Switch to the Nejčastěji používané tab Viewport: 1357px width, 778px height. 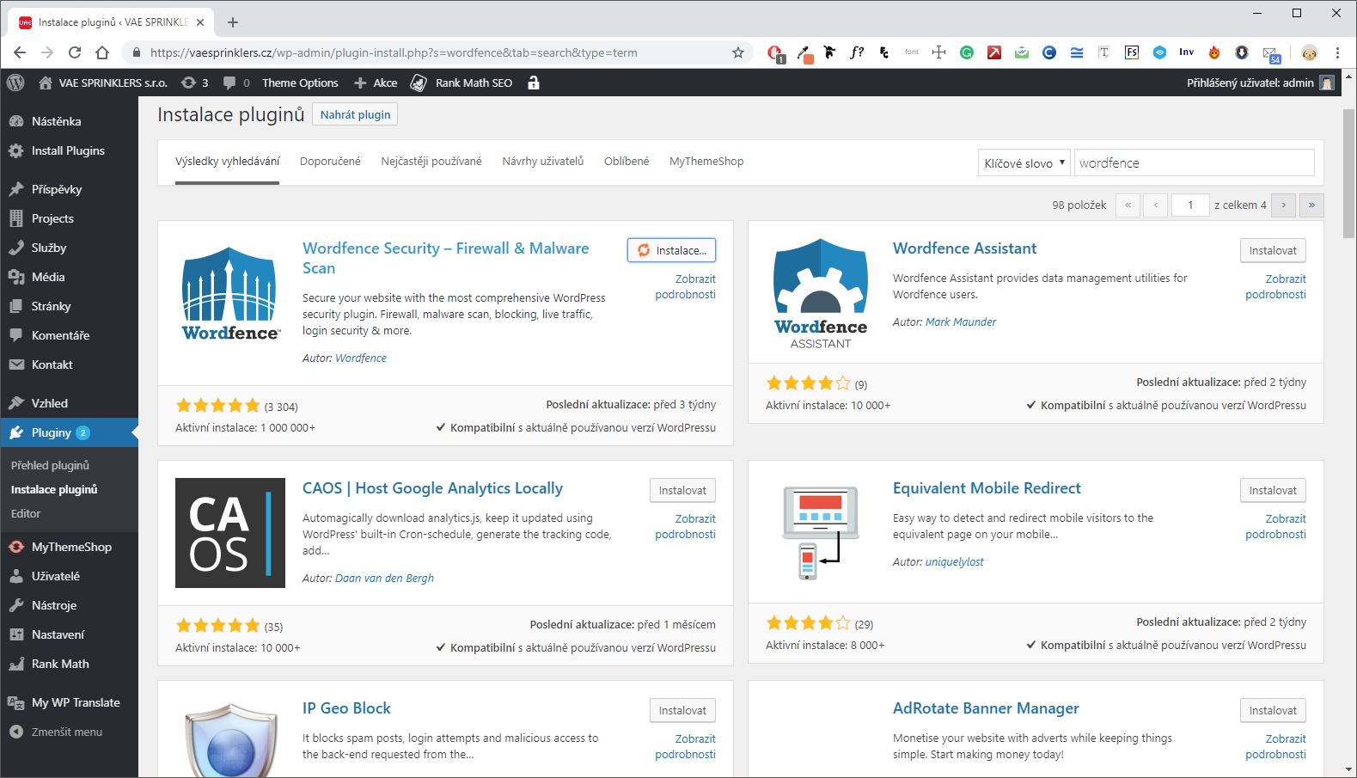(431, 161)
